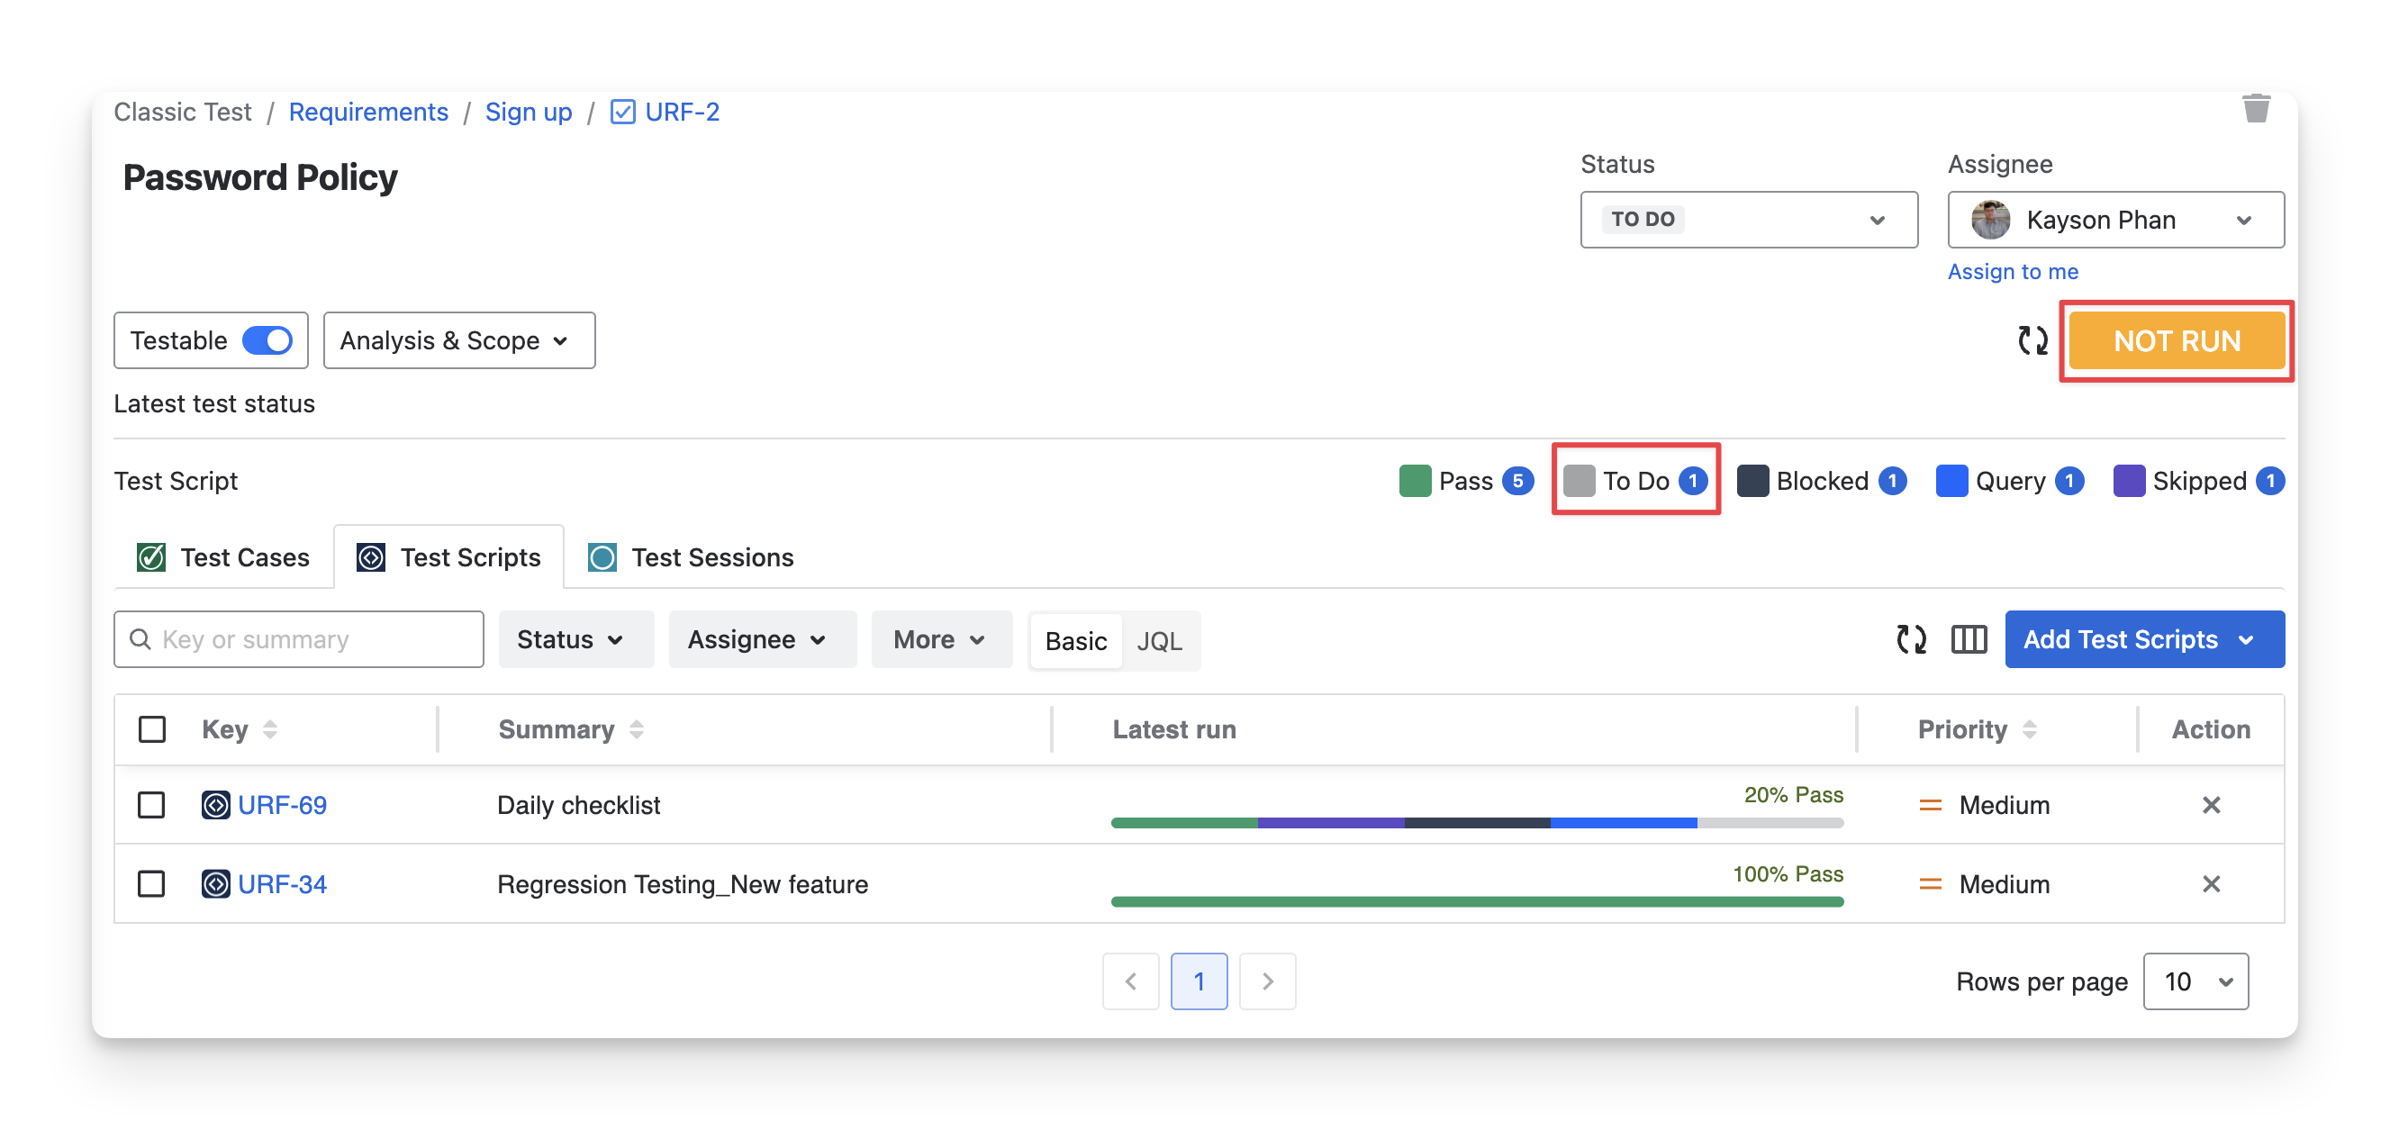Sort by Key column arrows

[x=270, y=729]
